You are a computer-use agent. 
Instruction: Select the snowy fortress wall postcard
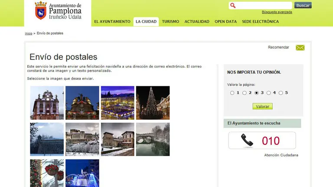47,139
